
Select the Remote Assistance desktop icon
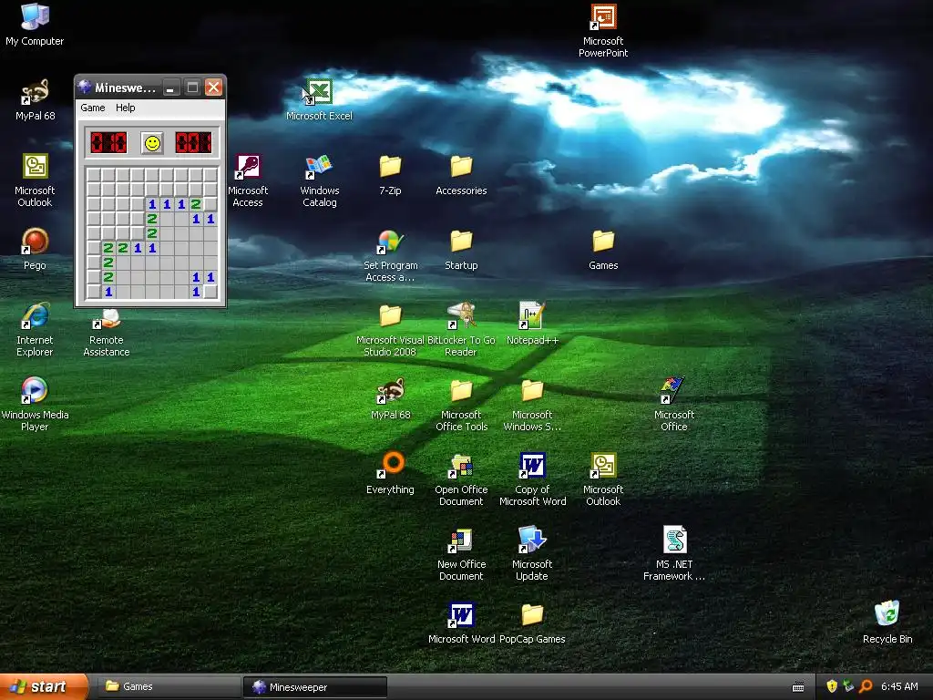(x=107, y=334)
